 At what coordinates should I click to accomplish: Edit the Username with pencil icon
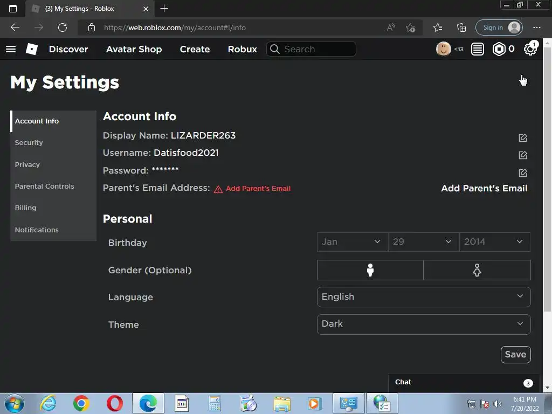(523, 155)
